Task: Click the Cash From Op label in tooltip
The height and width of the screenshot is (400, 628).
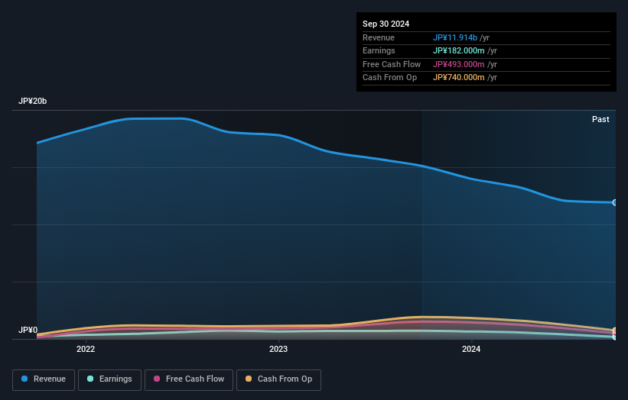Action: tap(389, 78)
